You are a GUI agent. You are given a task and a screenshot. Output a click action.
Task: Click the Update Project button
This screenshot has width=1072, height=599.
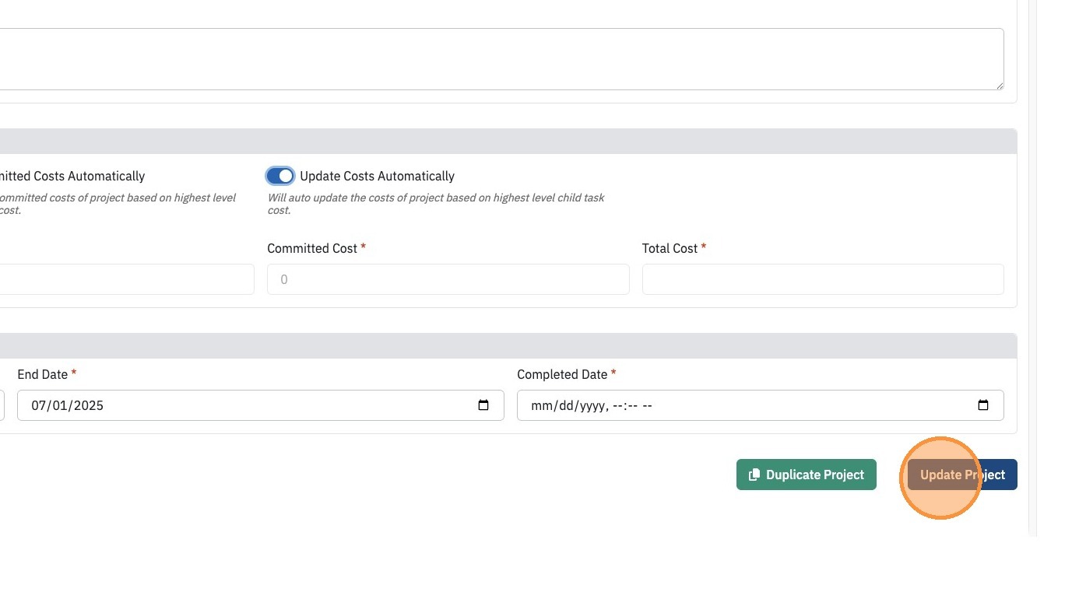[x=962, y=475]
